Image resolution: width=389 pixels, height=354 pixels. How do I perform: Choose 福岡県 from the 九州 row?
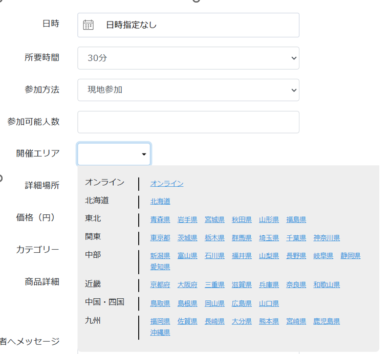click(160, 322)
